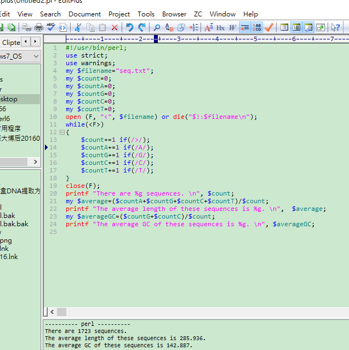349x350 pixels.
Task: Collapse the code fold at line 12
Action: pos(61,133)
